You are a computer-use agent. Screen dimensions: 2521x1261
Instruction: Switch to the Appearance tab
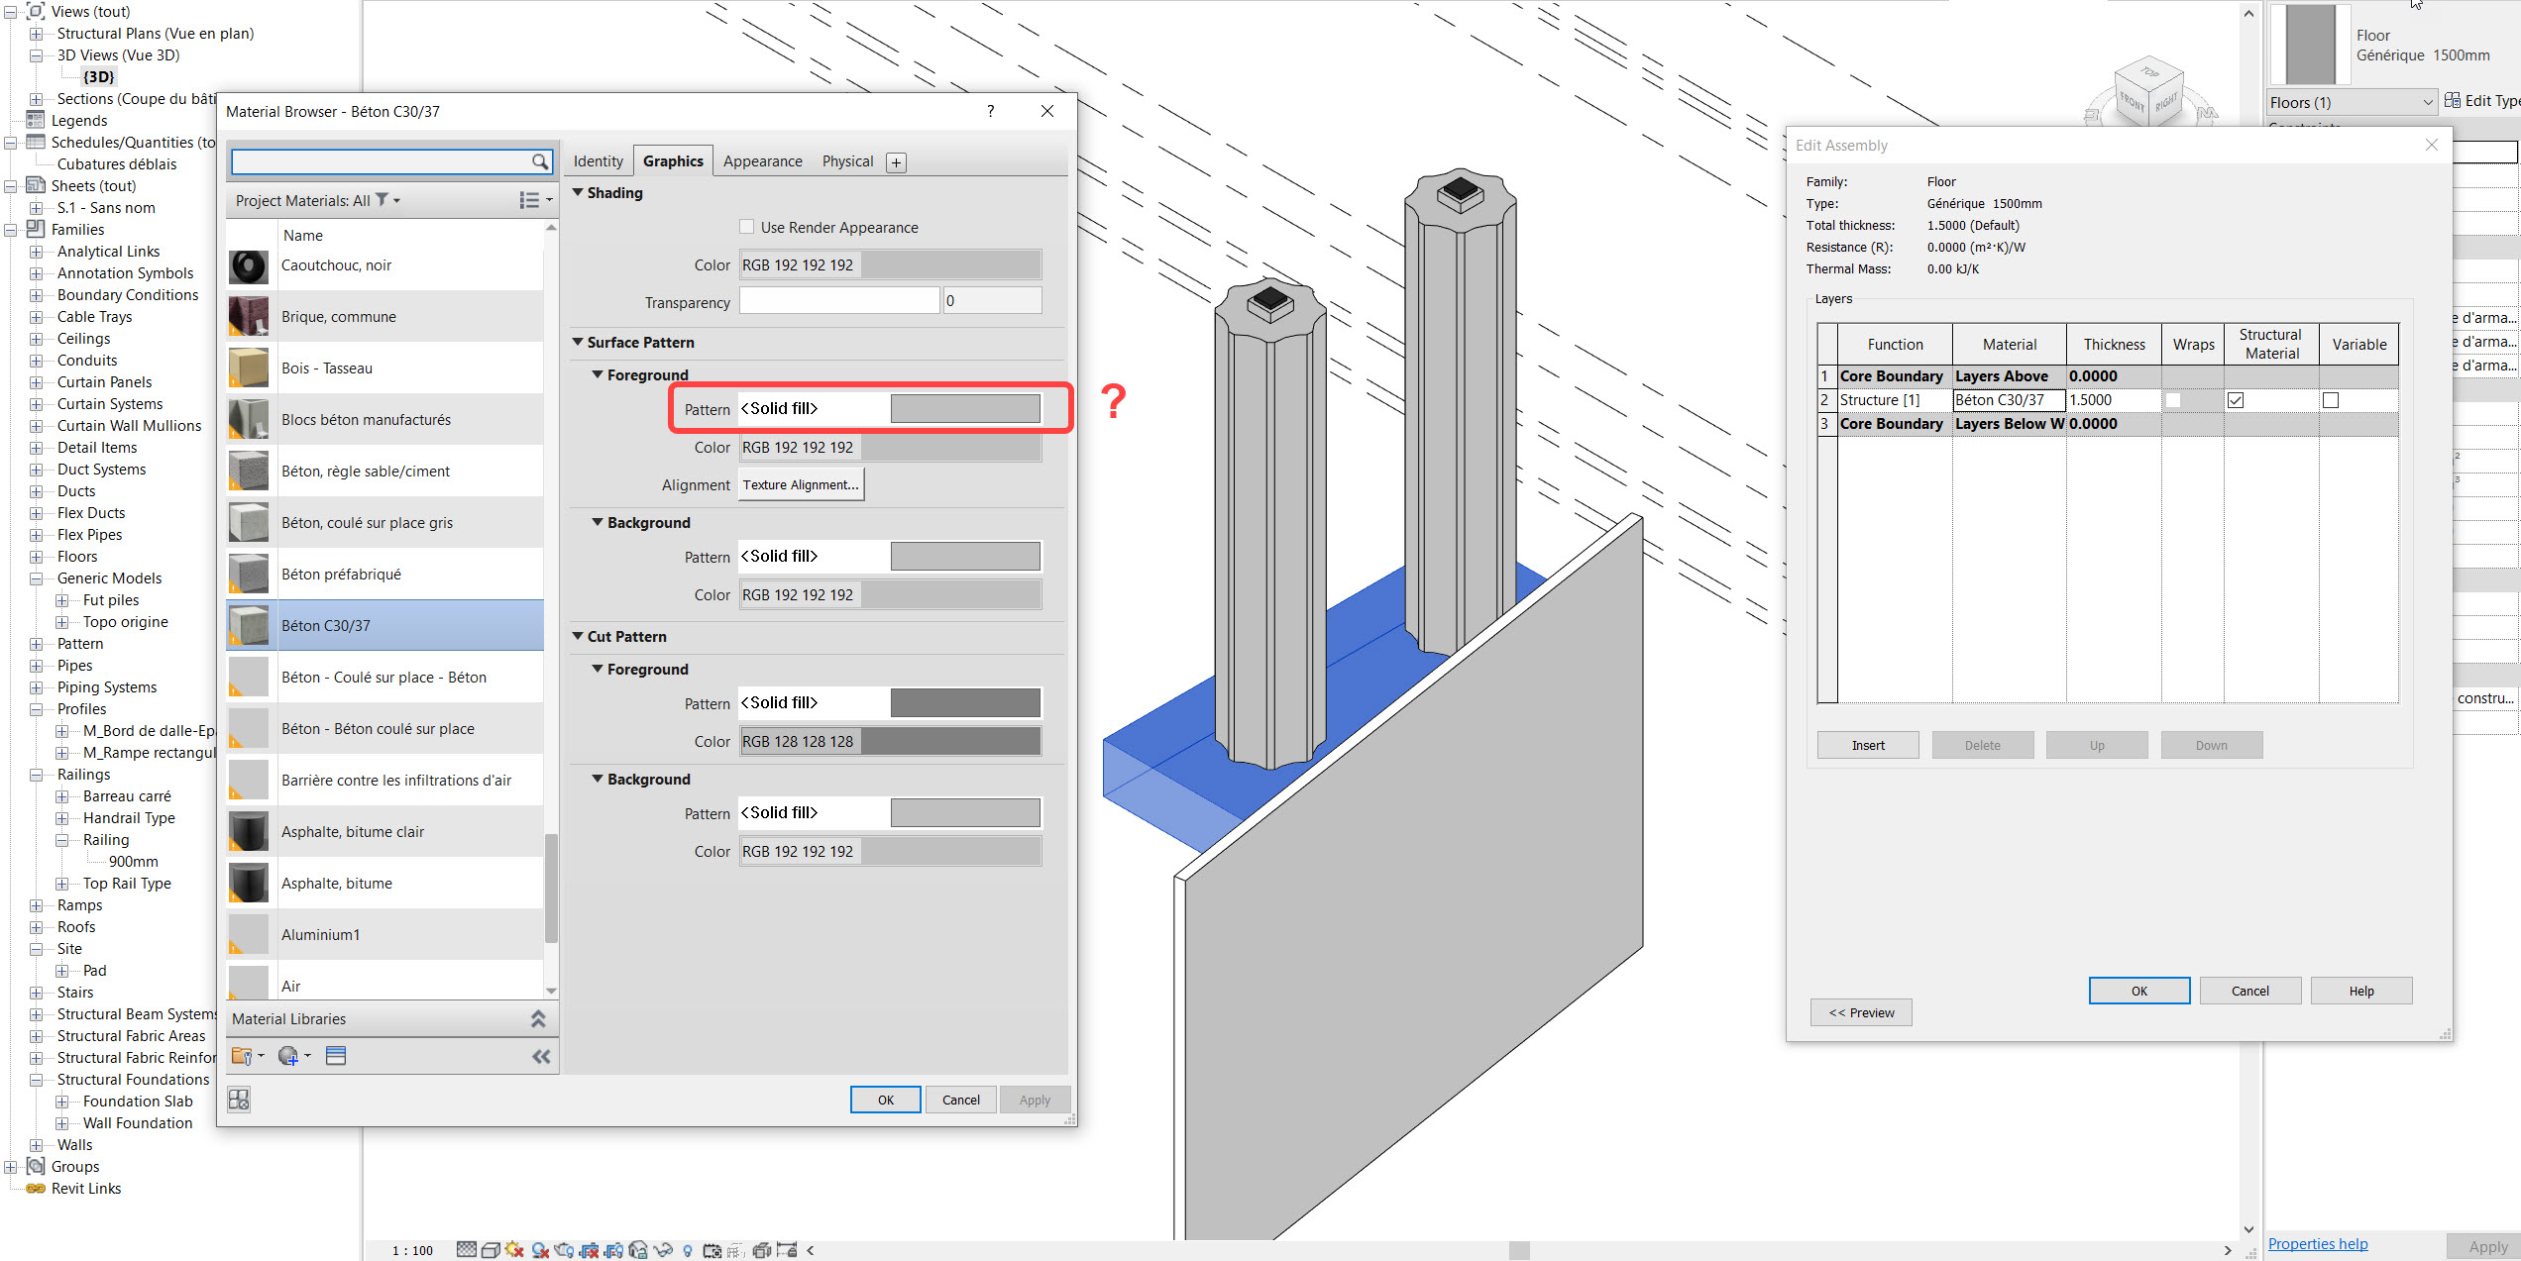coord(763,160)
